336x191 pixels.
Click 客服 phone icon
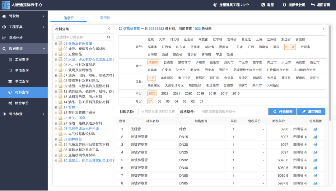pyautogui.click(x=263, y=5)
